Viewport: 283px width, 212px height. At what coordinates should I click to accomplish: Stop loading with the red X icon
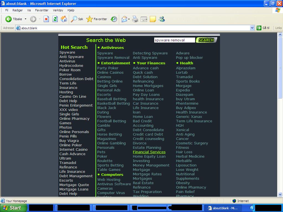46,19
